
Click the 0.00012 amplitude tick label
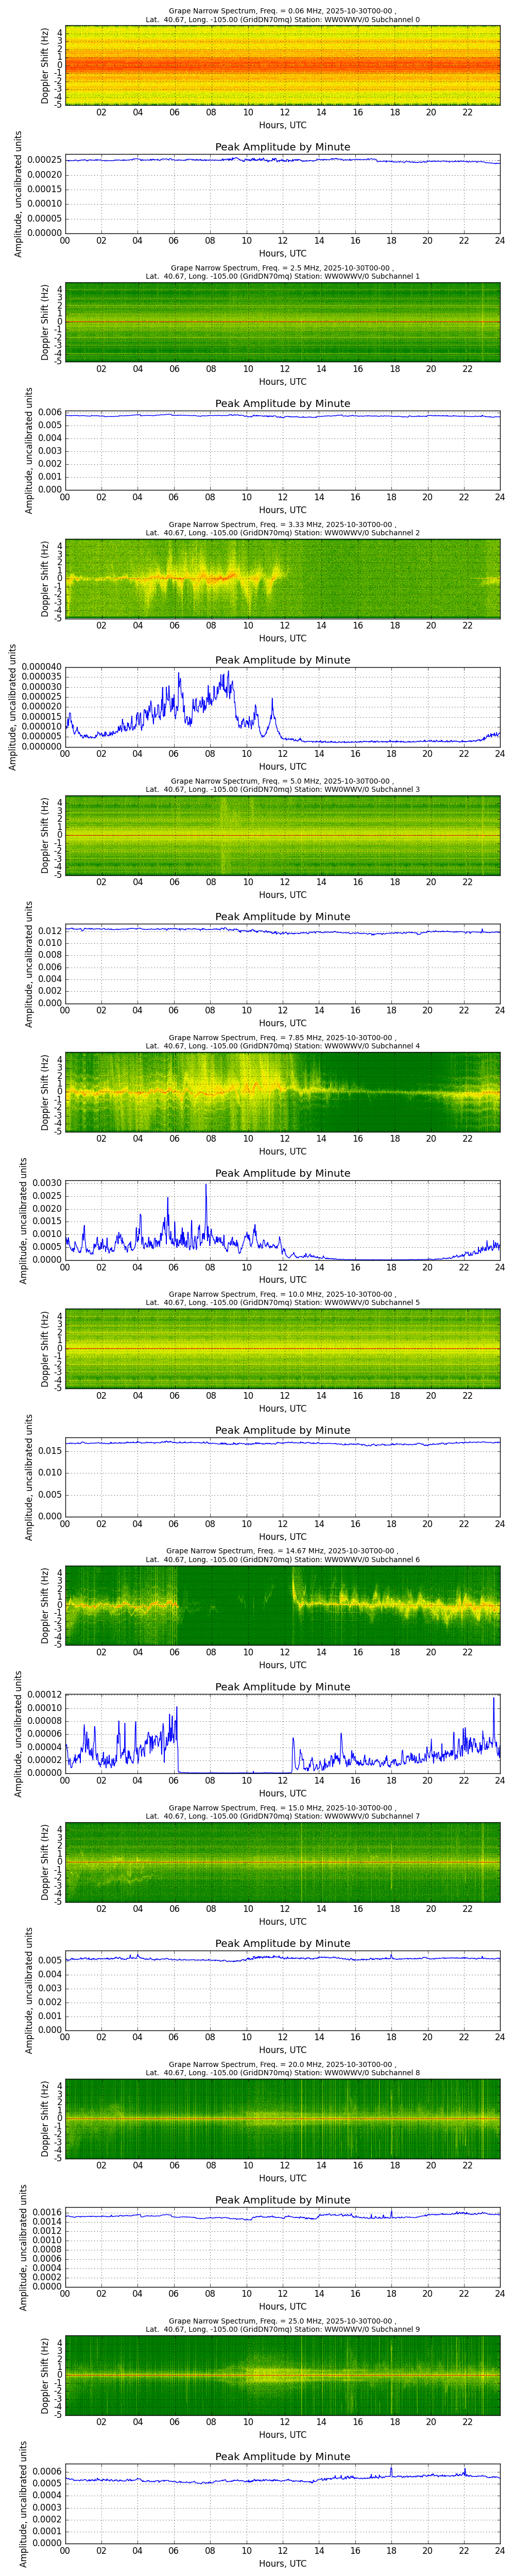(x=43, y=1696)
